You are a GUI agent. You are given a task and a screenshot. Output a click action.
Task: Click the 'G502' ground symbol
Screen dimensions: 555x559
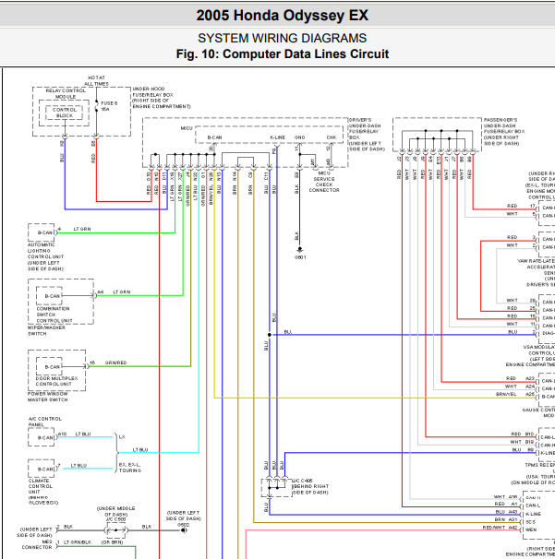(184, 530)
